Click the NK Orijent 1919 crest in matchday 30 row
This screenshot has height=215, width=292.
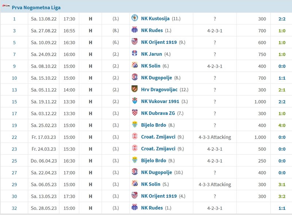134,196
